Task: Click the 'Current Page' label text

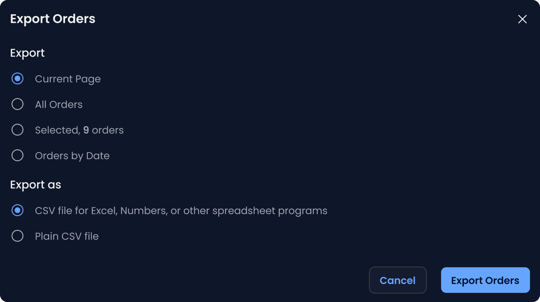Action: pos(68,79)
